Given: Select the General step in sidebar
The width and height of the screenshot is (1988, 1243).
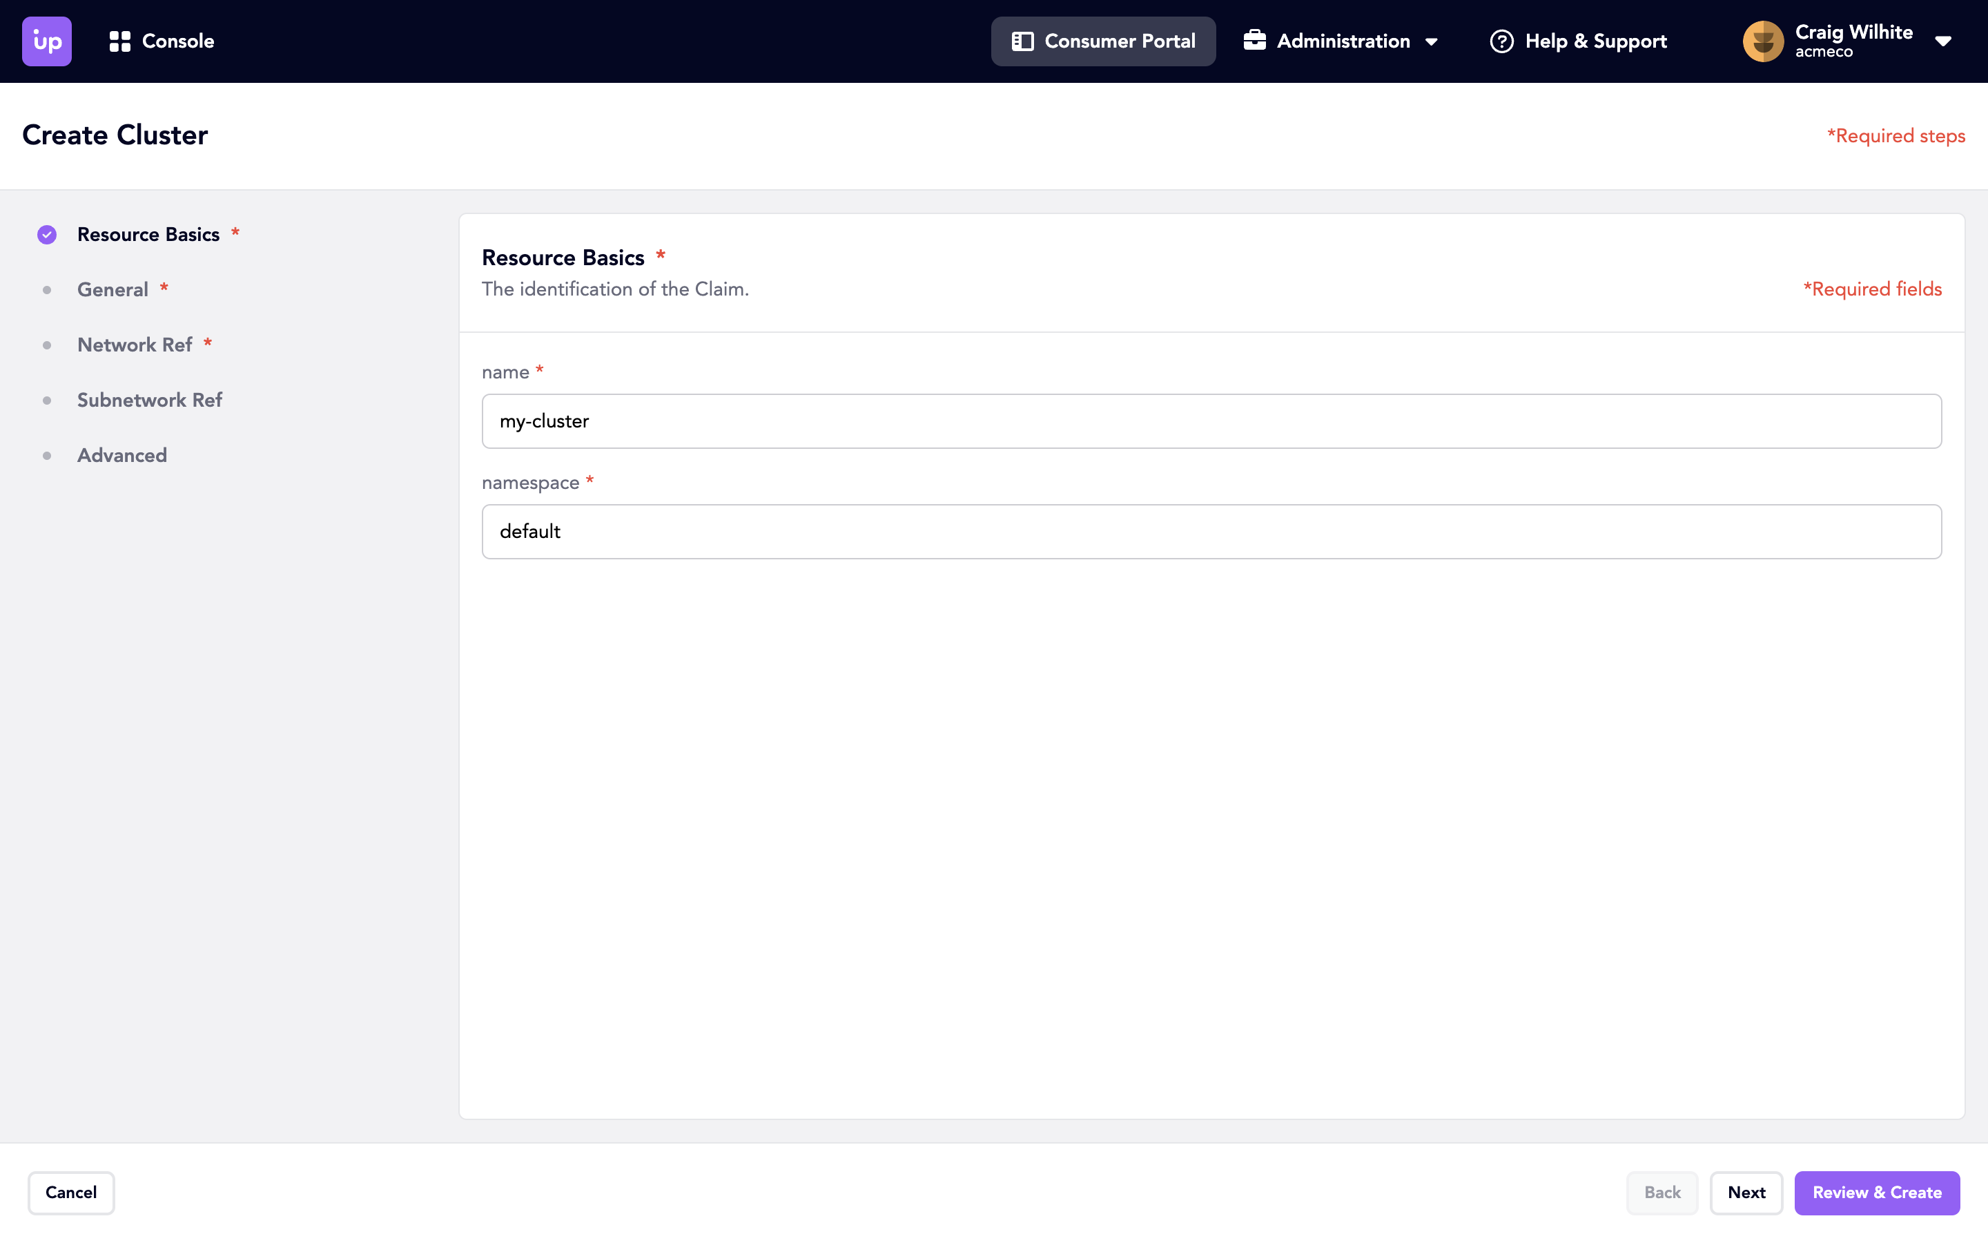Looking at the screenshot, I should [113, 290].
